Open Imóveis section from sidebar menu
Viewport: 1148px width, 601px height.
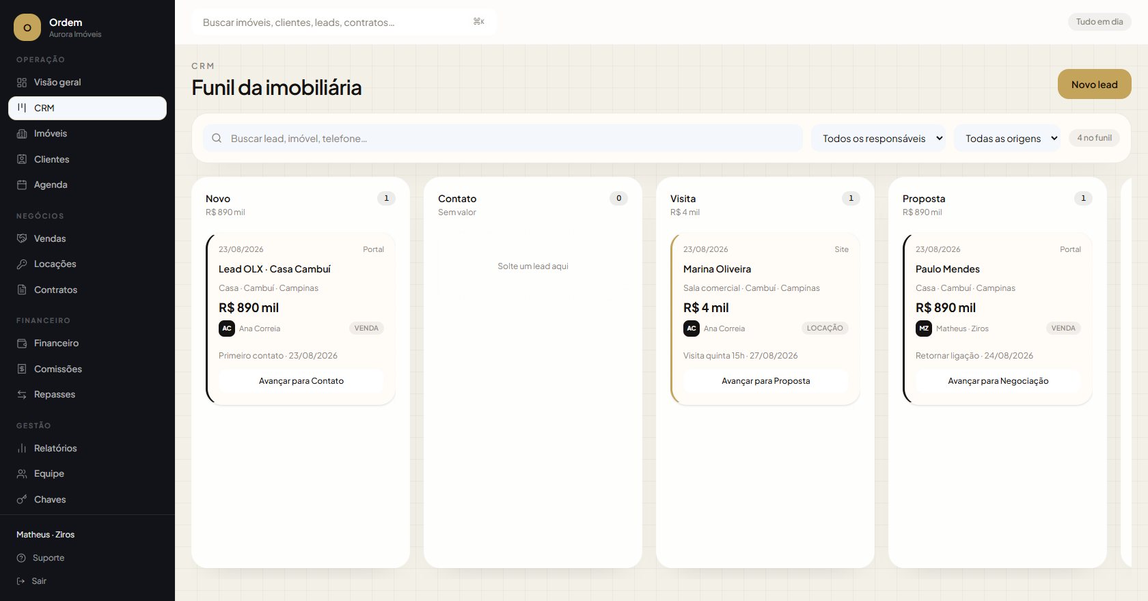click(87, 134)
